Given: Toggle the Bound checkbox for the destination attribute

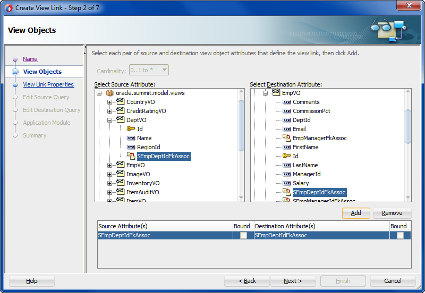Looking at the screenshot, I should [x=400, y=235].
